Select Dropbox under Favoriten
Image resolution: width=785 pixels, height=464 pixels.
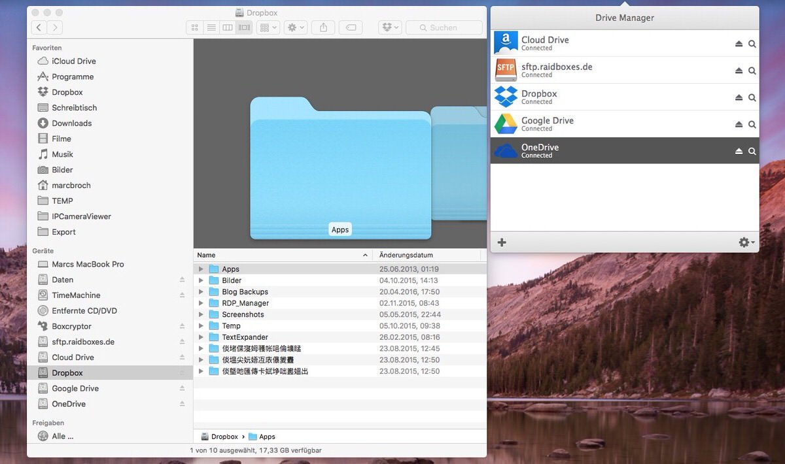[x=67, y=92]
